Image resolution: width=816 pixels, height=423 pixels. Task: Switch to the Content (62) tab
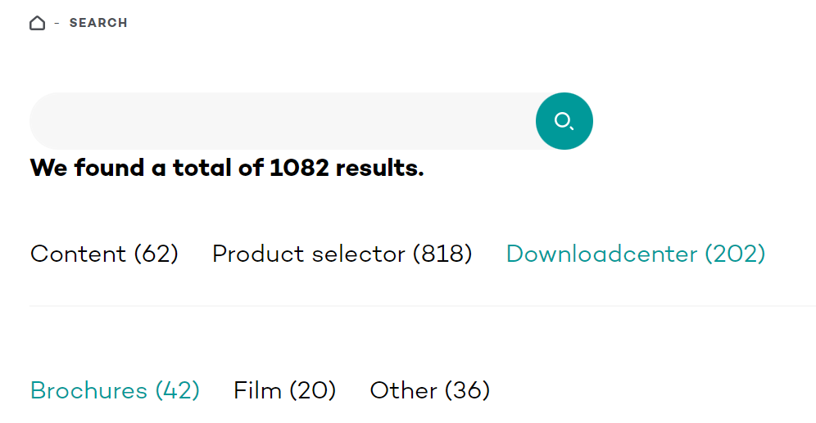point(104,254)
